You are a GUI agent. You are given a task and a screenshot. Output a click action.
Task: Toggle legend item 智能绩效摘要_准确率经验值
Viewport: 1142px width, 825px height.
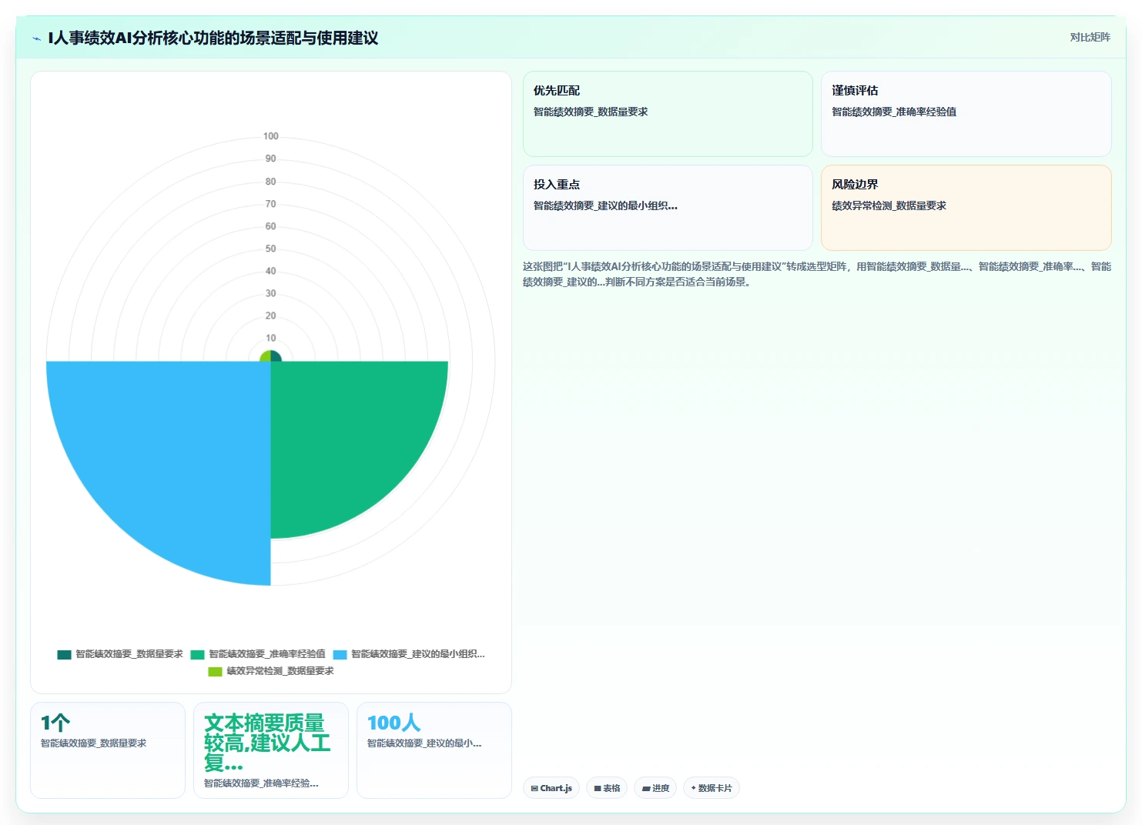point(258,654)
